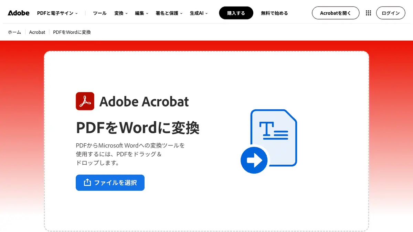Screen dimensions: 413x232
Task: Click the document conversion arrow illustration
Action: tap(268, 141)
